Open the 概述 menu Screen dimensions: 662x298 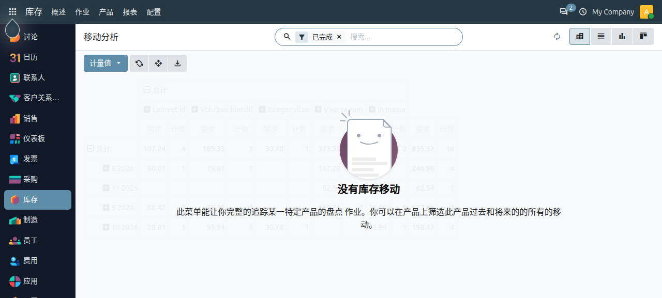click(x=58, y=12)
